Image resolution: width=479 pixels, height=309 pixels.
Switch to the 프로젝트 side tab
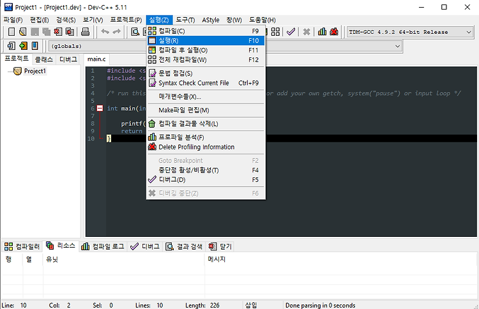pyautogui.click(x=17, y=58)
